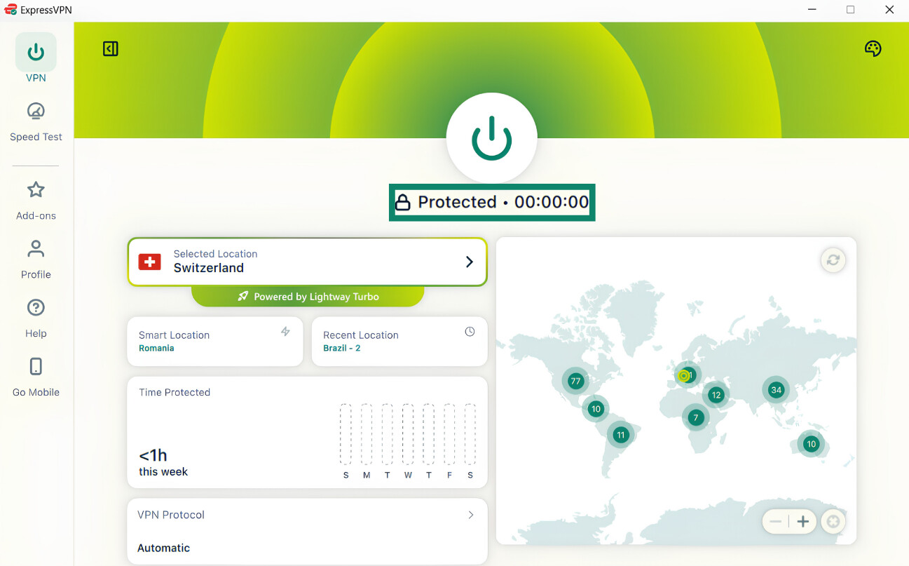
Task: Open Add-ons star in sidebar
Action: tap(36, 200)
